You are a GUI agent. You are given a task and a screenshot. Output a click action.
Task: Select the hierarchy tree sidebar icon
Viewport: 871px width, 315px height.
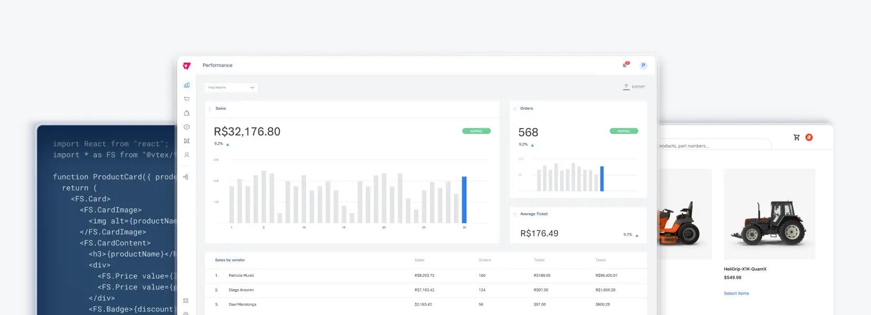(186, 177)
